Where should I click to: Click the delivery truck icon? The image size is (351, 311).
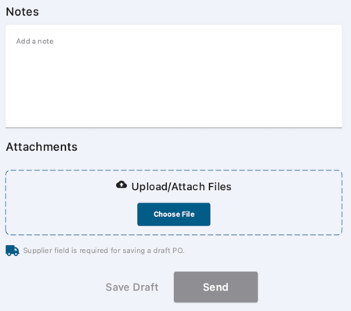pos(13,251)
